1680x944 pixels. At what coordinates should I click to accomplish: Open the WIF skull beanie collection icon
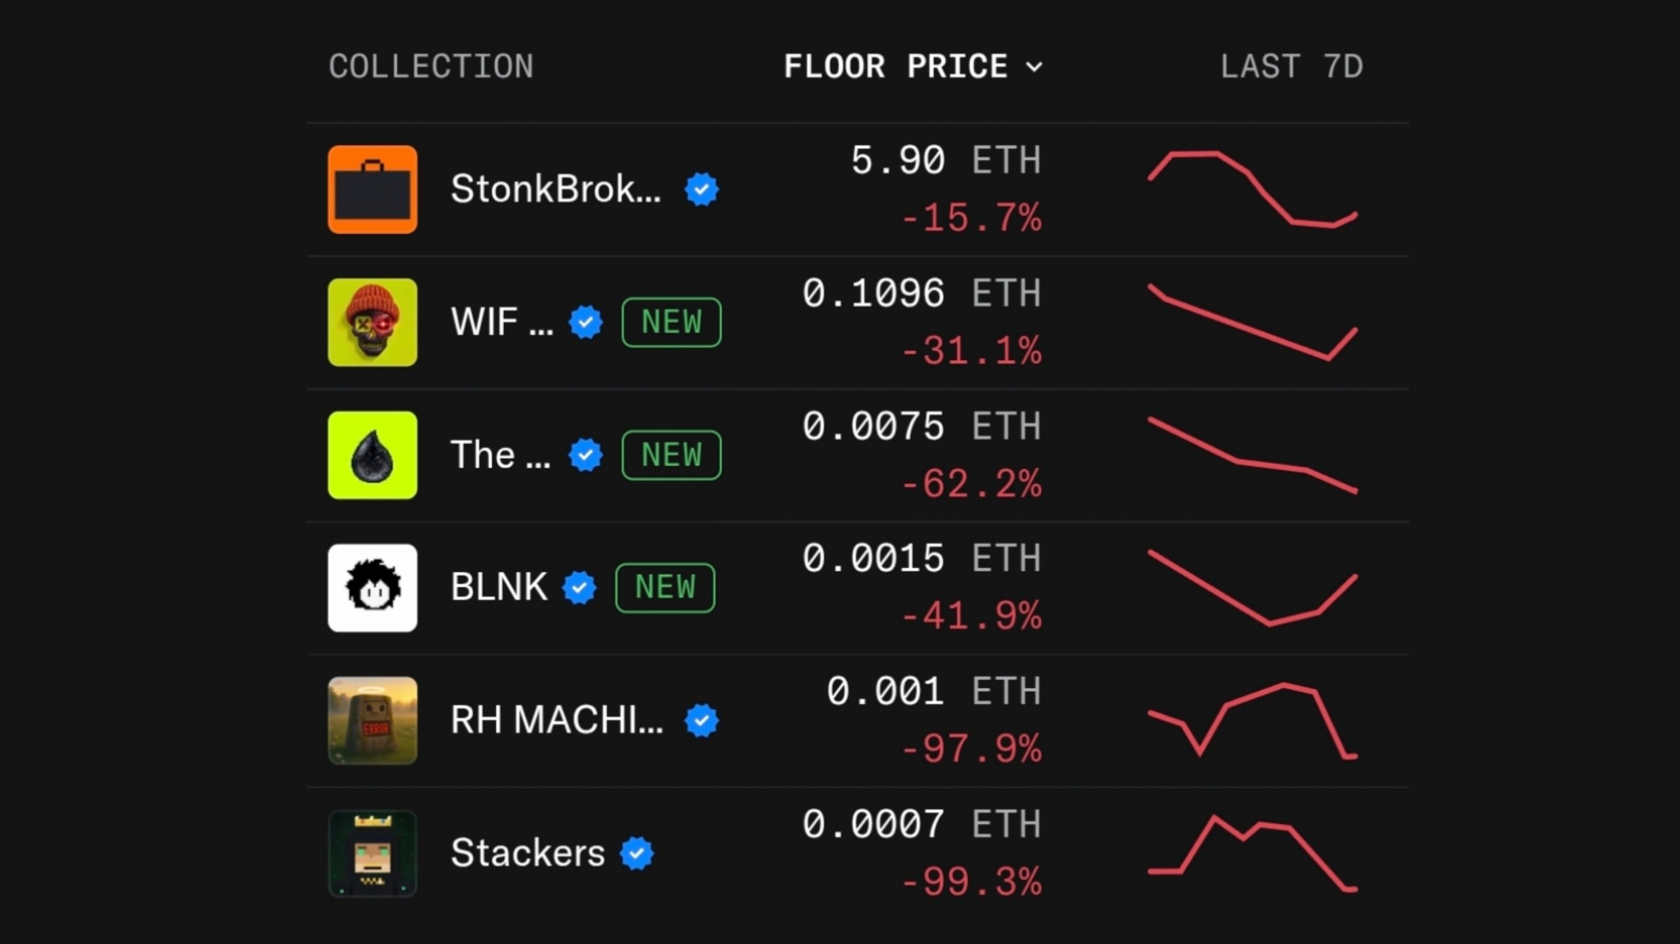click(372, 322)
